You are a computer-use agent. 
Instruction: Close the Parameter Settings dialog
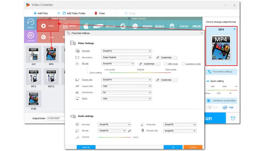click(x=202, y=33)
